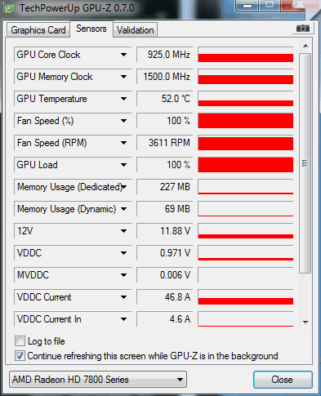Switch to the Graphics Card tab
The image size is (321, 396).
38,30
